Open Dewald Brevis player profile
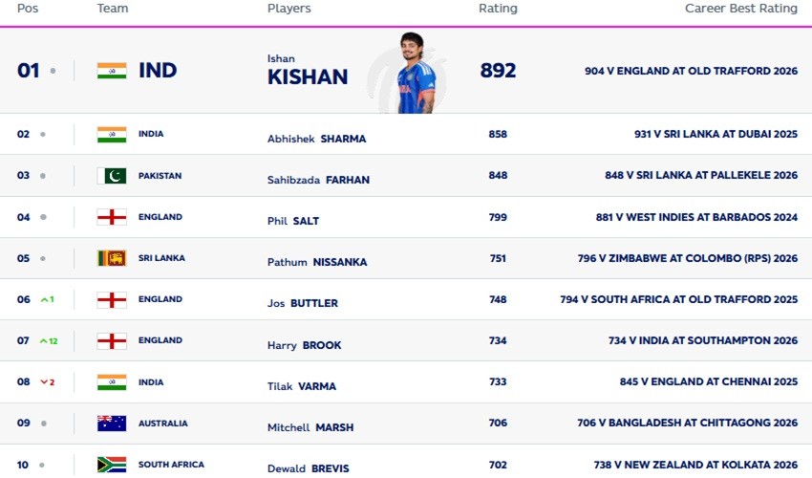Screen dimensions: 812x478 click(x=309, y=468)
